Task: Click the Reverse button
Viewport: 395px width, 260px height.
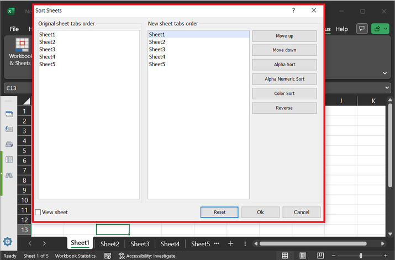Action: tap(285, 108)
